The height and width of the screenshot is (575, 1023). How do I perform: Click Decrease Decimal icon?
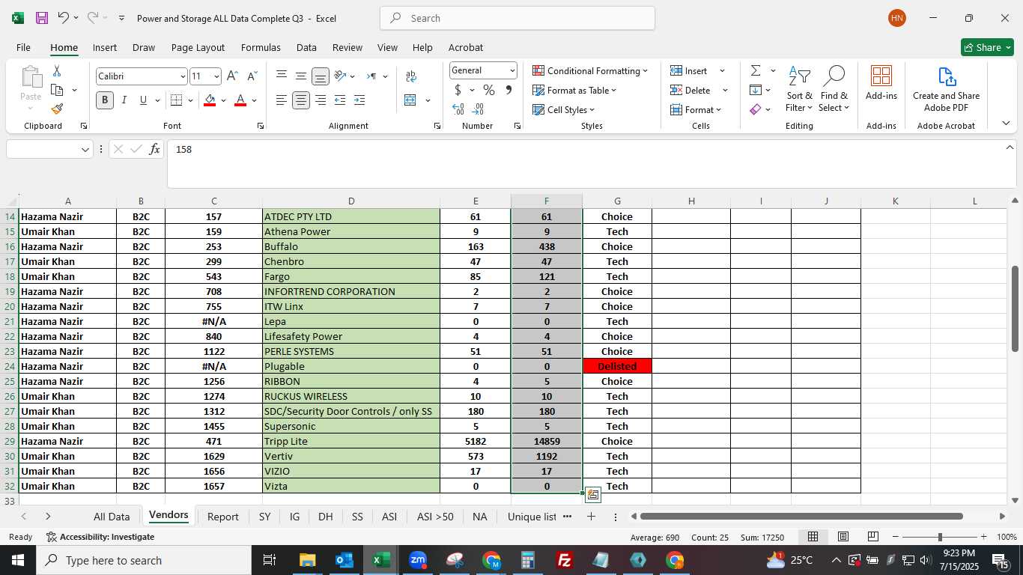(x=478, y=109)
